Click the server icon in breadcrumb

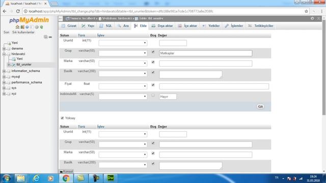pos(68,19)
